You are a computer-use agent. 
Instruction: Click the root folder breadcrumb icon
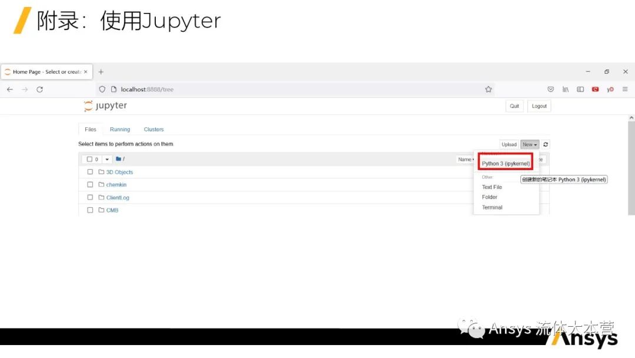(118, 159)
